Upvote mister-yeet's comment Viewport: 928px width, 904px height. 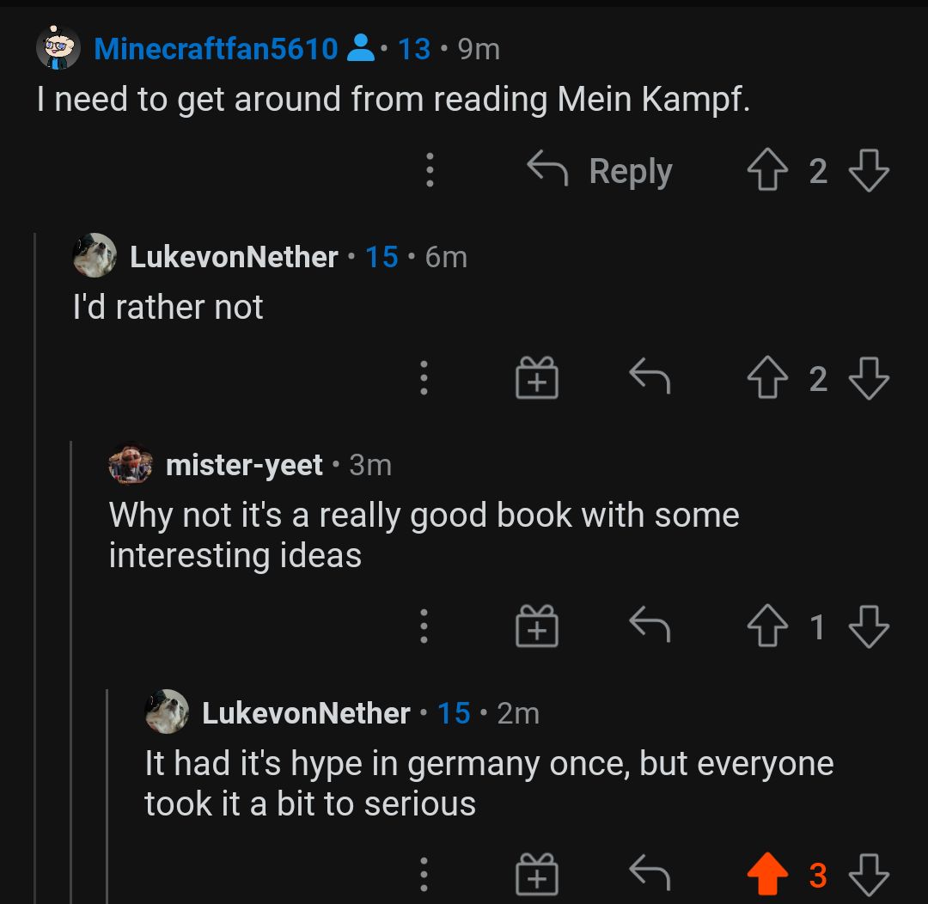pos(767,626)
